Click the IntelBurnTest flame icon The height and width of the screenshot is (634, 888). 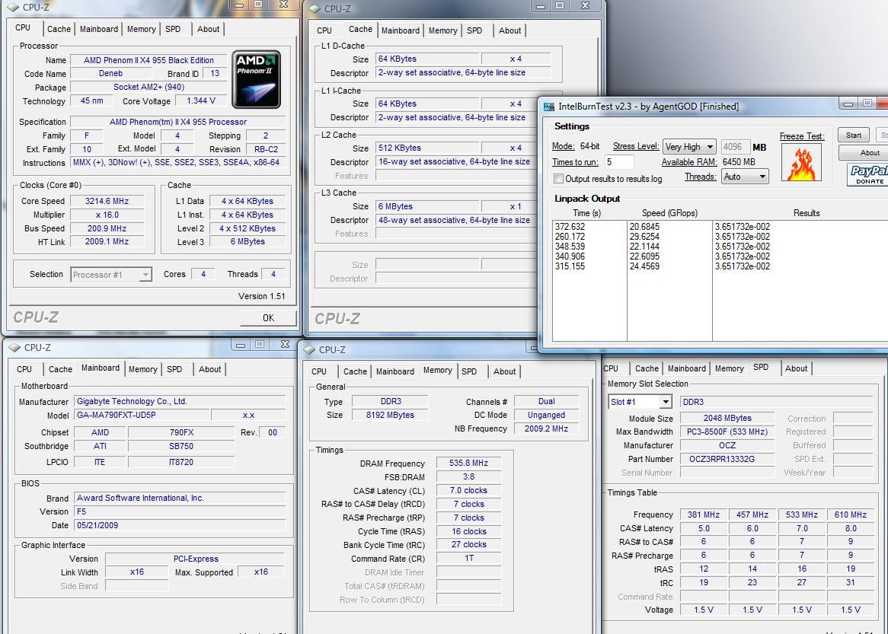tap(800, 162)
